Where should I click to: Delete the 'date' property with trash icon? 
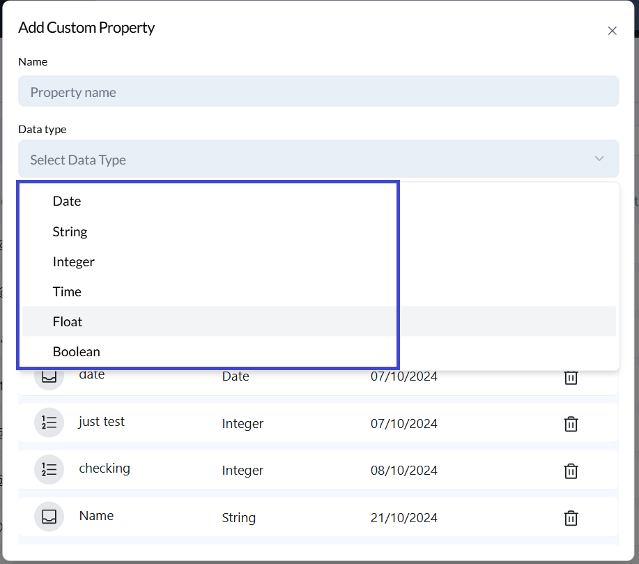(x=571, y=377)
